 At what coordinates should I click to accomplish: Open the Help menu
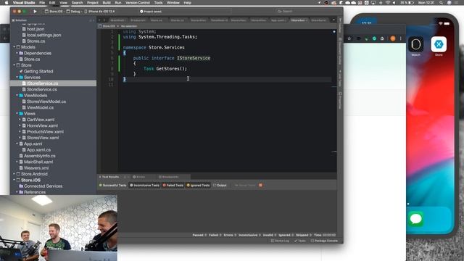[x=187, y=3]
